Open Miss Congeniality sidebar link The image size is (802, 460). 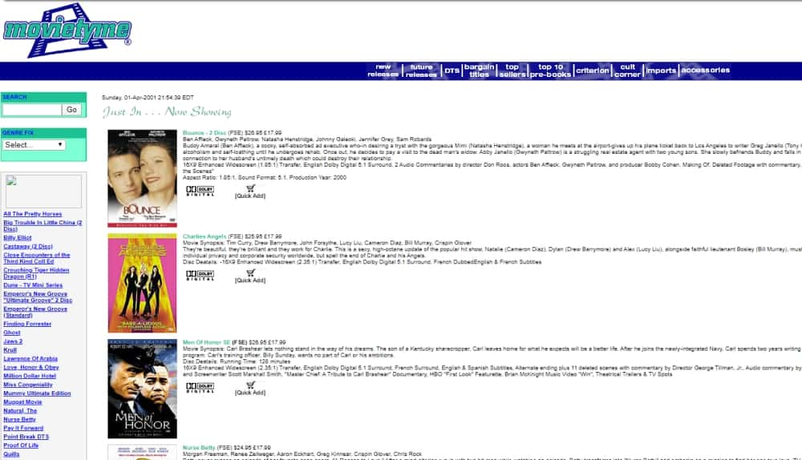pos(28,385)
